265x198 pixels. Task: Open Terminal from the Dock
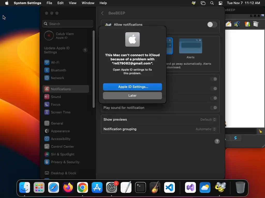(x=141, y=187)
